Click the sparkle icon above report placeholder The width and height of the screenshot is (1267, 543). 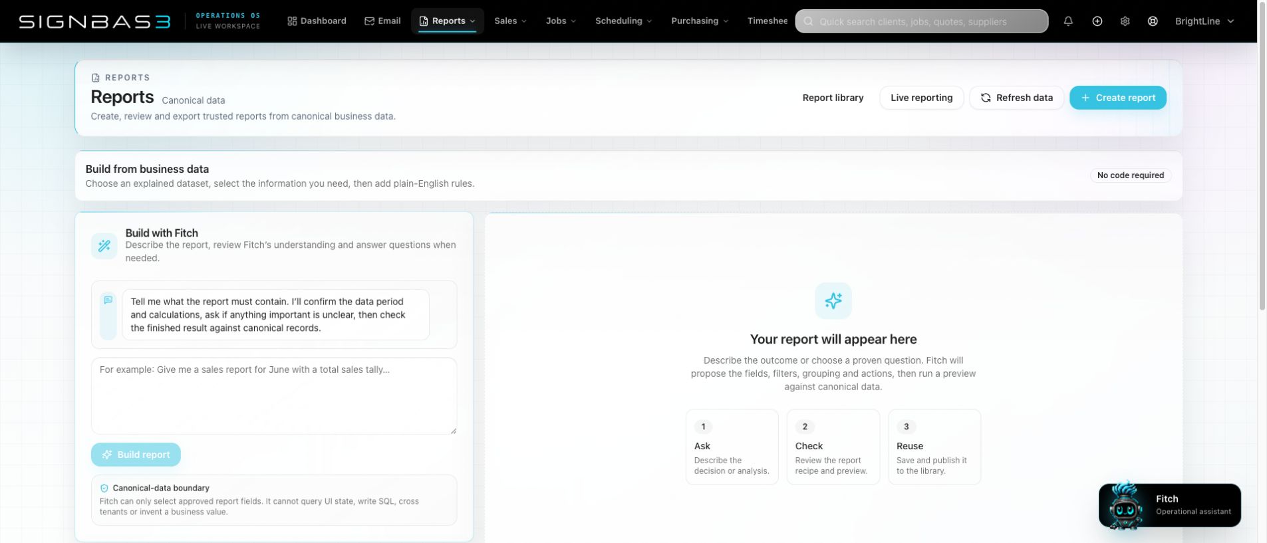pos(833,301)
